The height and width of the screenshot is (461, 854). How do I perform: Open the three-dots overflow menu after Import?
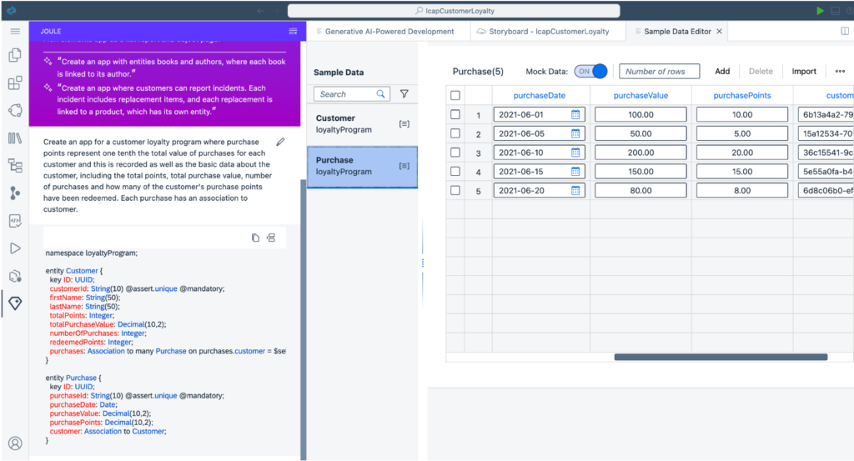840,72
